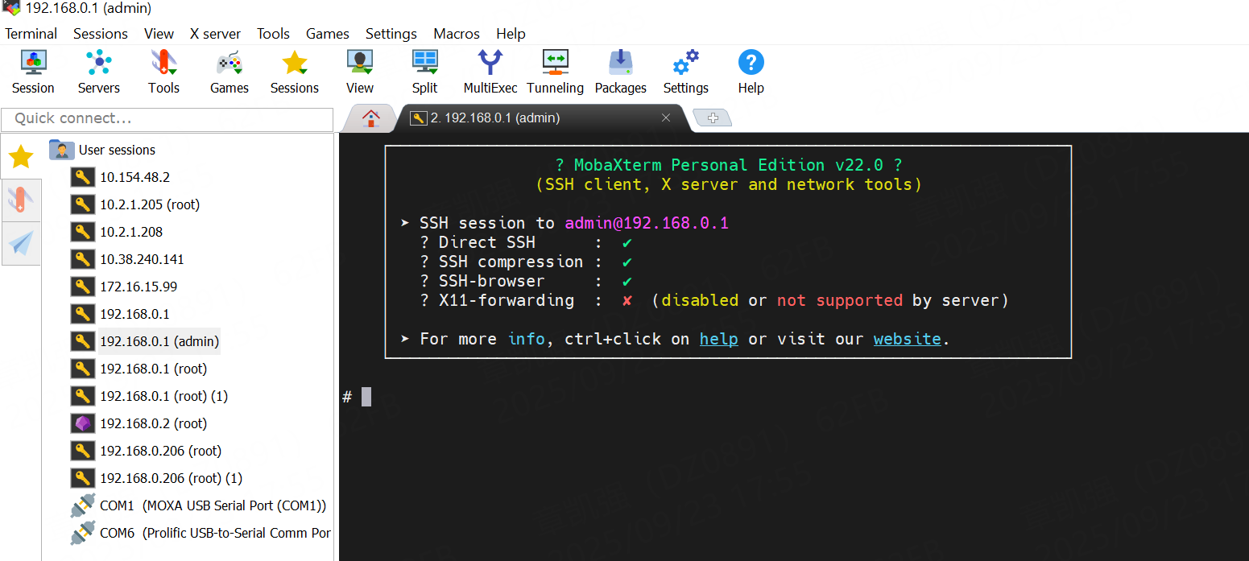Select the Sessions star sidebar tab
The height and width of the screenshot is (561, 1249).
click(20, 156)
